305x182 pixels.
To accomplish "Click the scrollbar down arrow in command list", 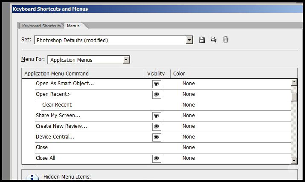I will click(x=294, y=161).
